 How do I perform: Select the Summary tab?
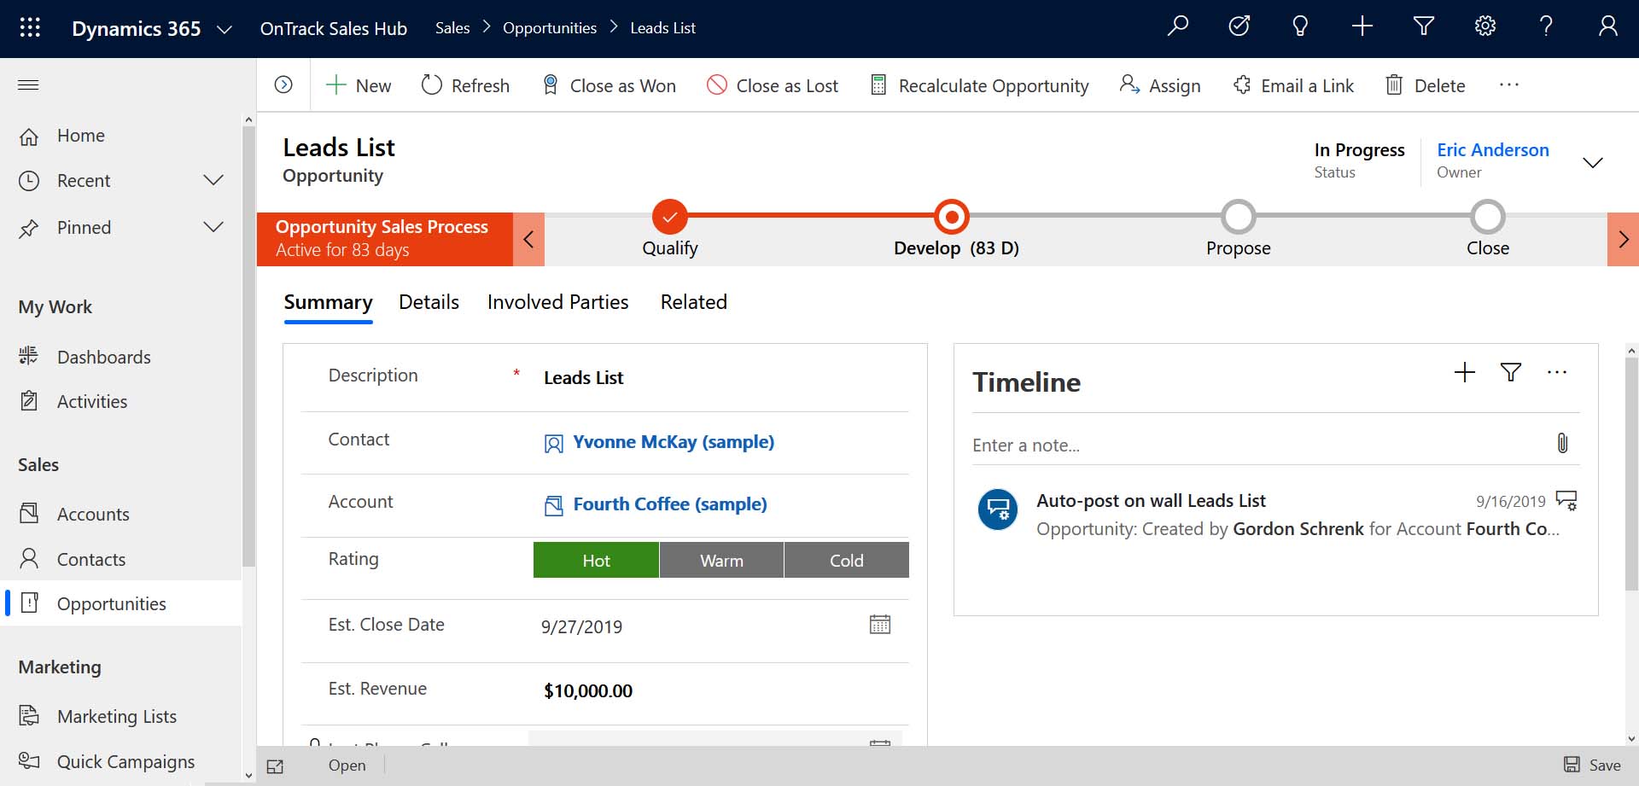click(x=328, y=302)
